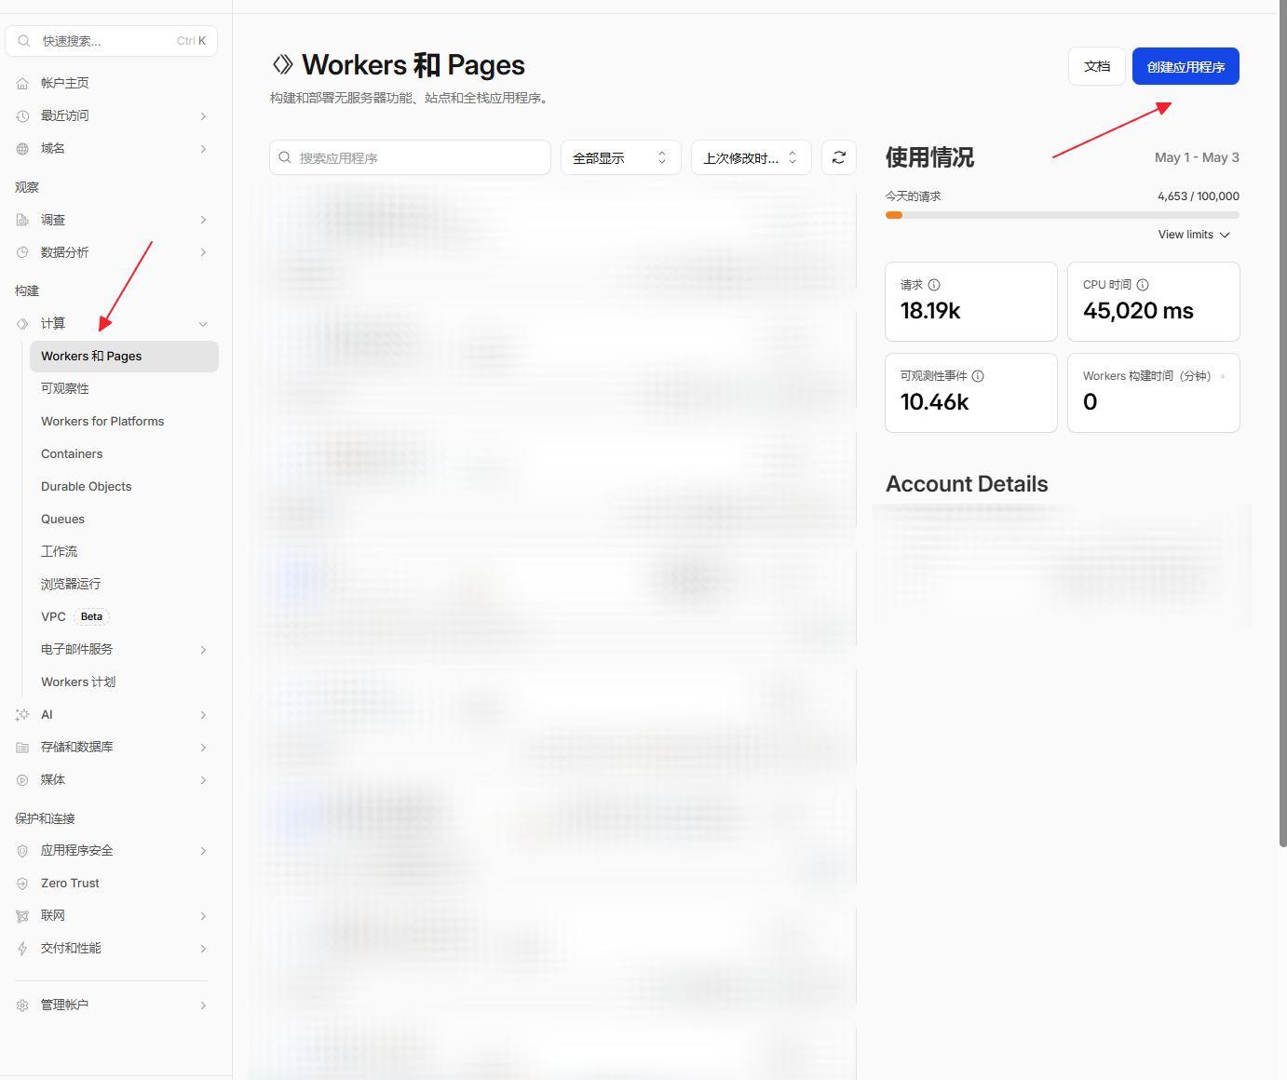Click the Workers 构建时间 stat card
The height and width of the screenshot is (1080, 1287).
click(1154, 393)
